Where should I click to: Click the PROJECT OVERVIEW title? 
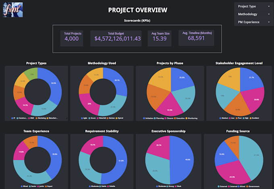click(x=137, y=10)
